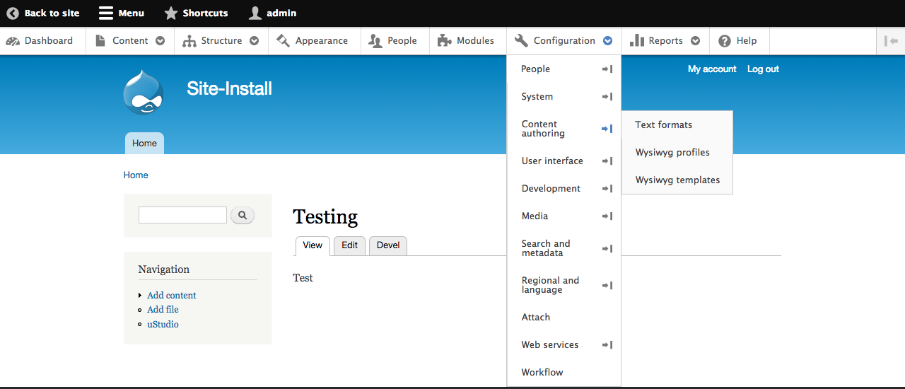Expand the Content dropdown arrow
The image size is (905, 389).
[160, 41]
